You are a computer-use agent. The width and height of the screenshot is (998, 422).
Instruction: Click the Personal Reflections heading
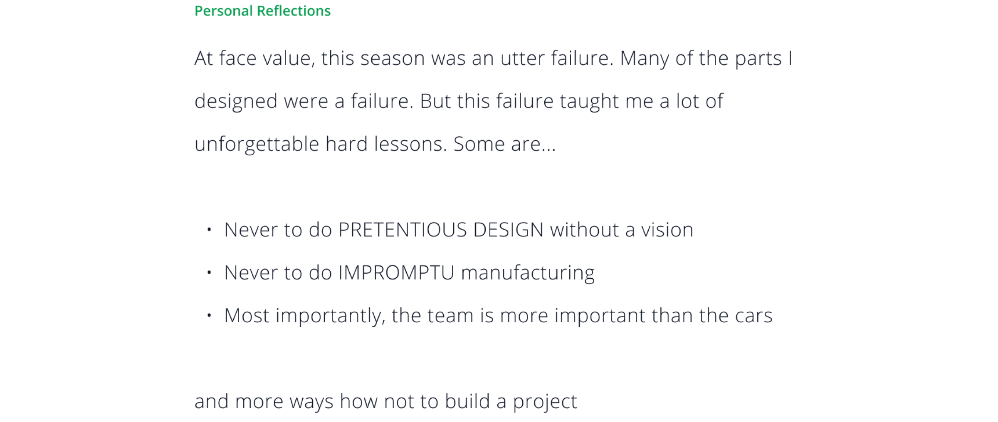262,11
